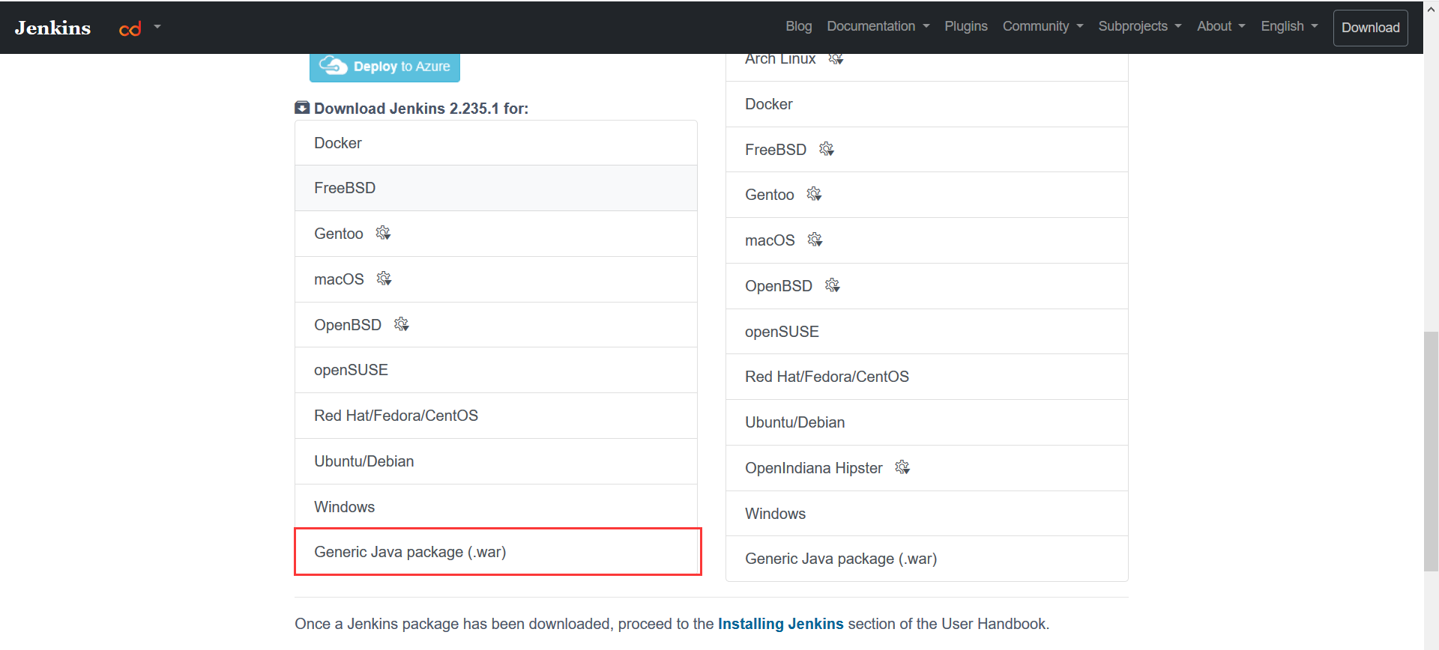The height and width of the screenshot is (650, 1439).
Task: Open the CD Foundation logo icon
Action: click(x=130, y=28)
